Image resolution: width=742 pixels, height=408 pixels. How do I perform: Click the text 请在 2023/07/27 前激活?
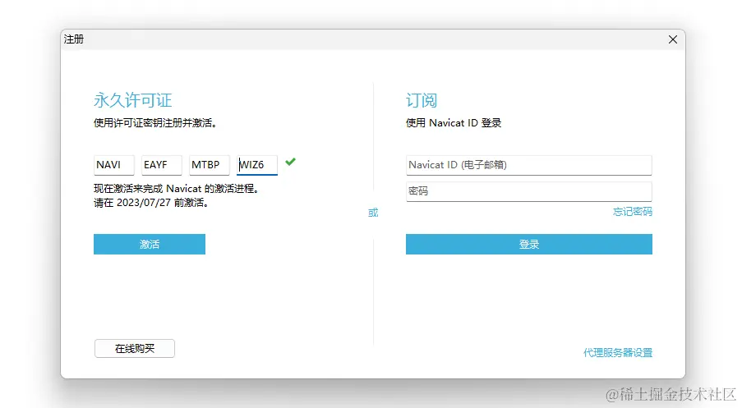click(x=151, y=203)
